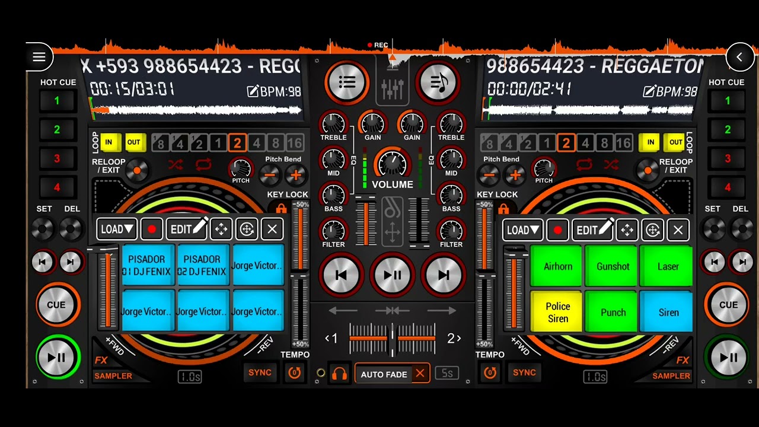Toggle right deck play/pause
Image resolution: width=759 pixels, height=427 pixels.
coord(729,358)
